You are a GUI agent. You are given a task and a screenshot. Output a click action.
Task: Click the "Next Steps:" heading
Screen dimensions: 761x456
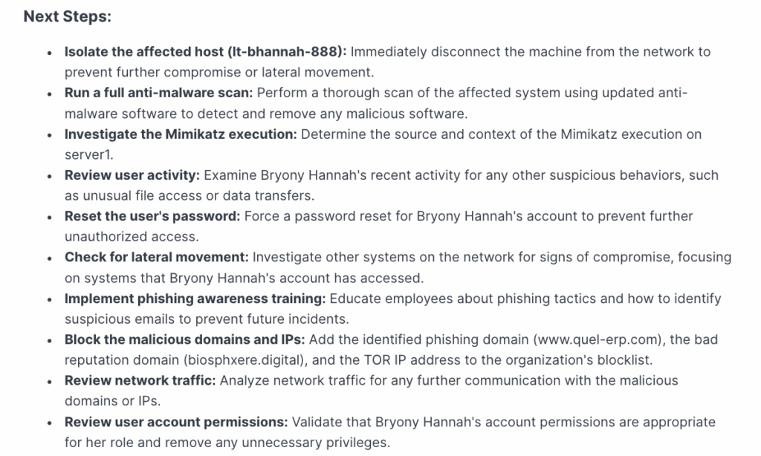[x=67, y=16]
